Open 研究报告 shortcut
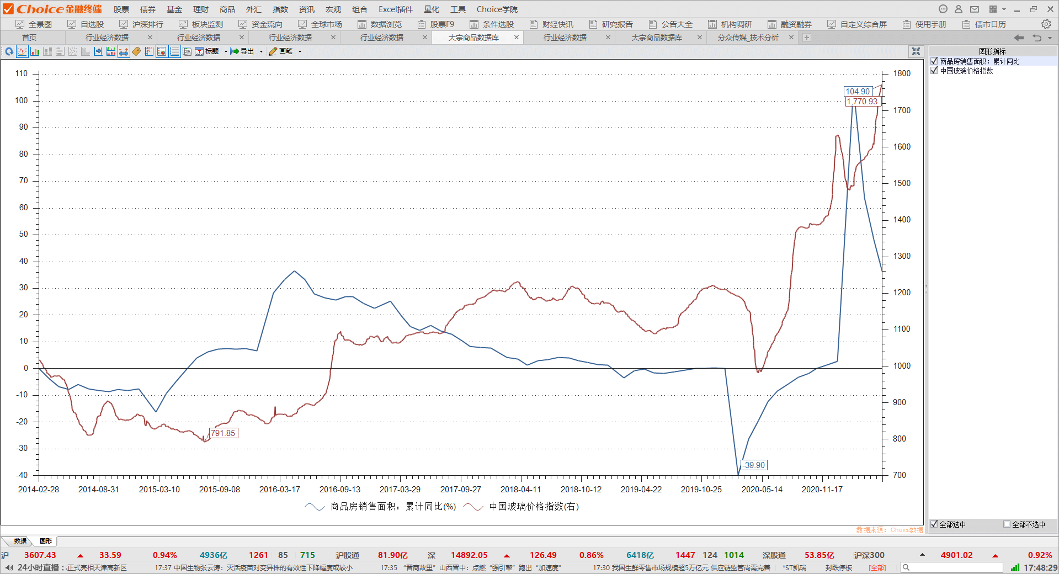 click(x=611, y=24)
